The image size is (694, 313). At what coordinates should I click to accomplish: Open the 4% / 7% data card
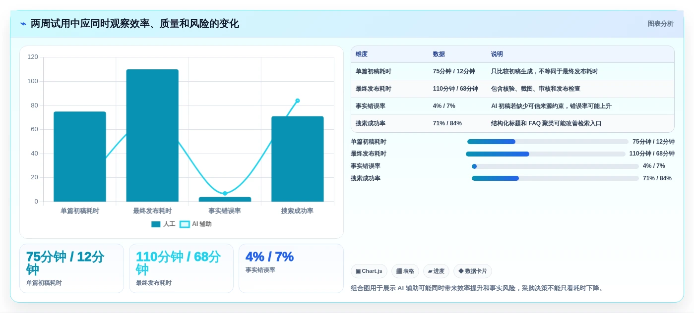[x=291, y=268]
